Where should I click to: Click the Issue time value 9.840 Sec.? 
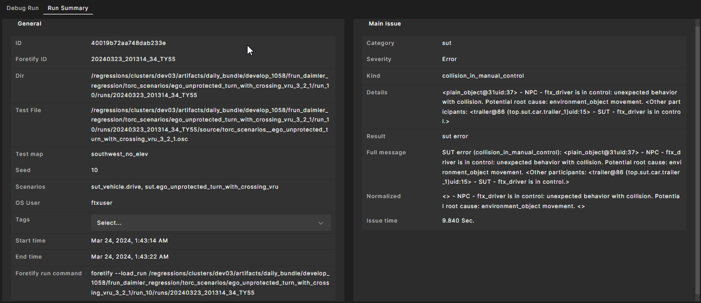pyautogui.click(x=458, y=220)
